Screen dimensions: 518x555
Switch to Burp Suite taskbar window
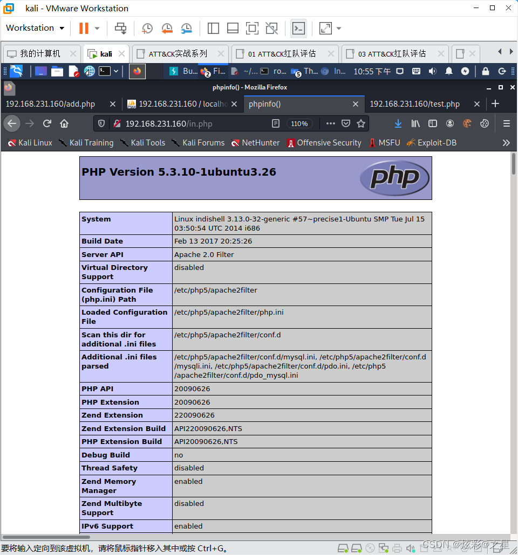click(x=183, y=72)
